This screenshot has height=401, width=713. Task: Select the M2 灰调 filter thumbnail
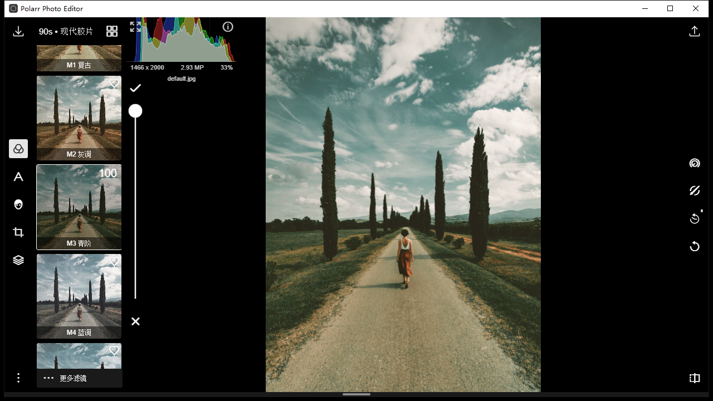click(x=79, y=118)
